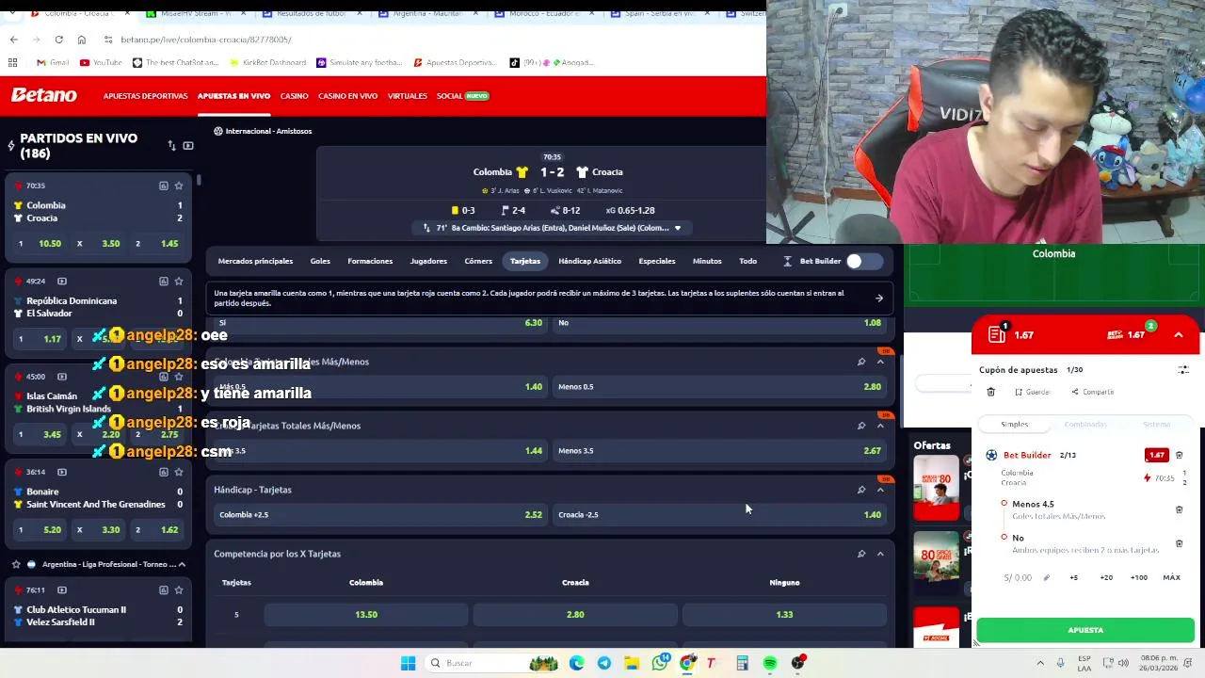Open Casino en Vivo menu

click(x=347, y=96)
